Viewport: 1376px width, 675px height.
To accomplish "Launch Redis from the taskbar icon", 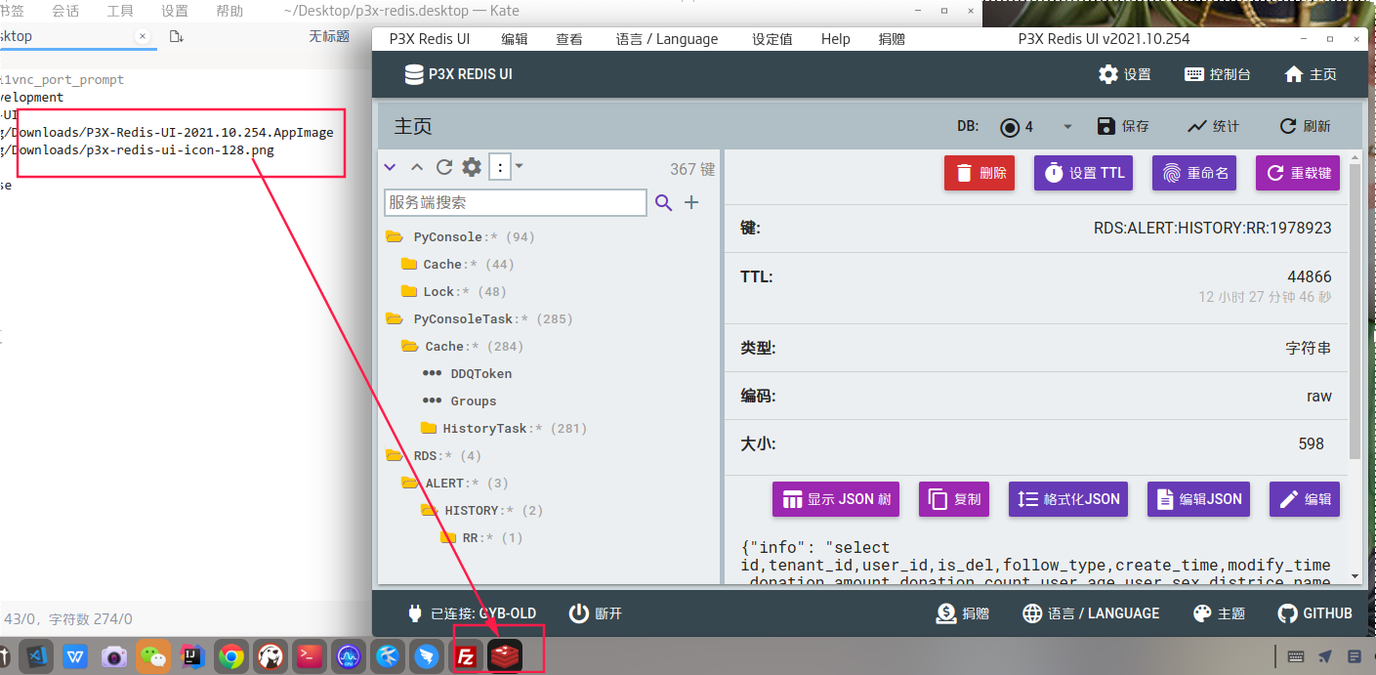I will pos(504,656).
